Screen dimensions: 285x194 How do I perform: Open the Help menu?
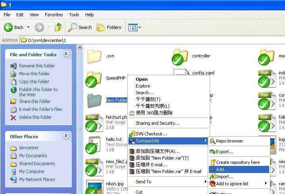click(90, 15)
